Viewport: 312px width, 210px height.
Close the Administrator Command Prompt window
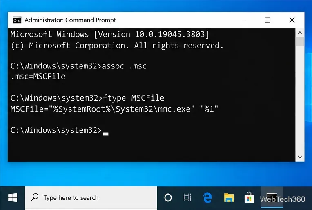292,20
